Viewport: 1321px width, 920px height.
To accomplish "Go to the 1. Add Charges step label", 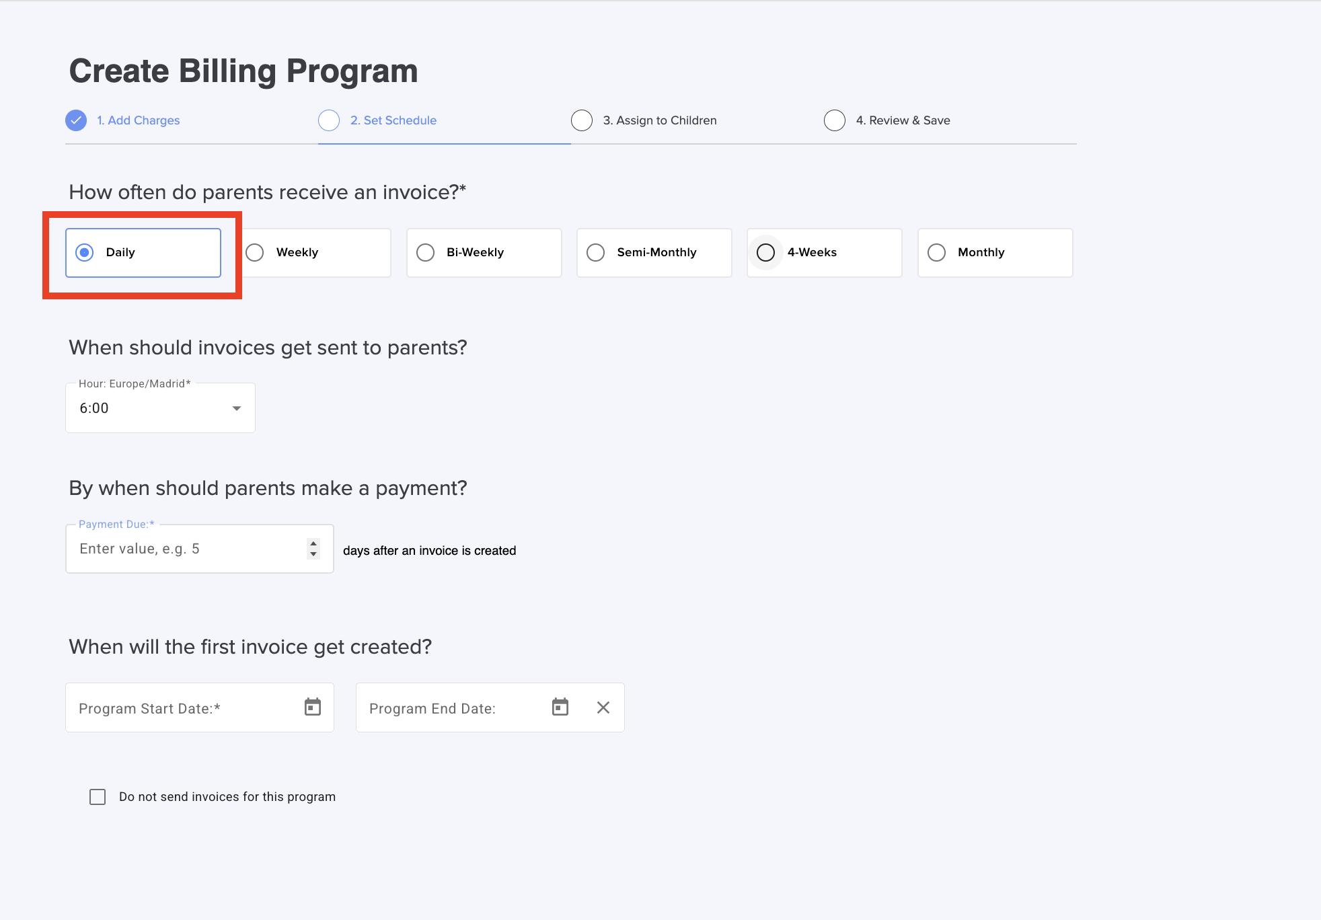I will [x=139, y=120].
